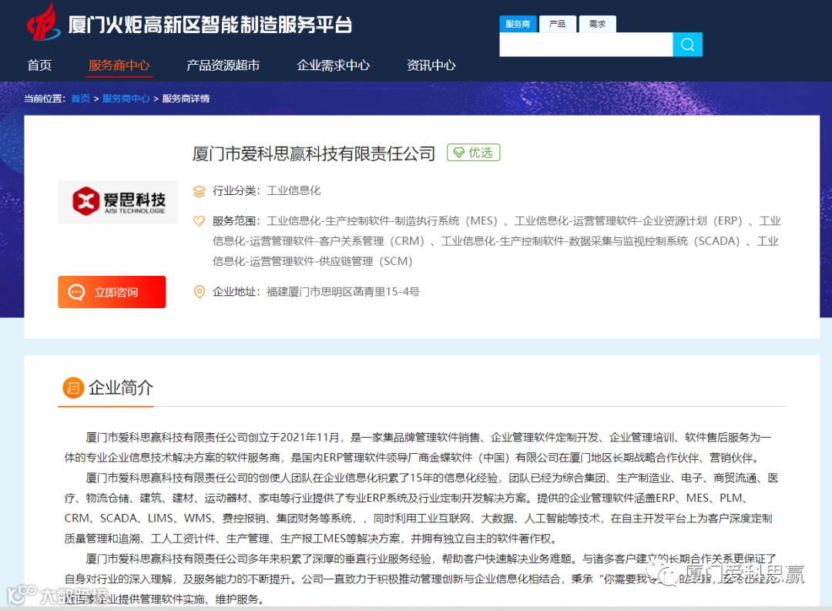
Task: Click the 优选 badge
Action: (x=473, y=153)
